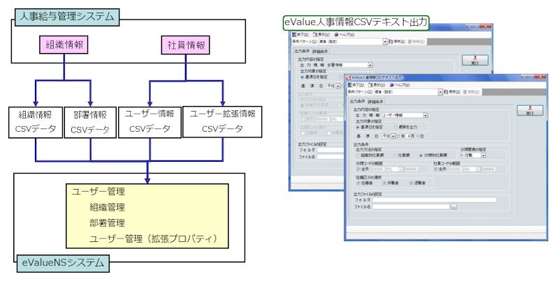The height and width of the screenshot is (281, 559).
Task: Expand 条件パターン dropdown in 部署情報 window
Action: pyautogui.click(x=385, y=42)
